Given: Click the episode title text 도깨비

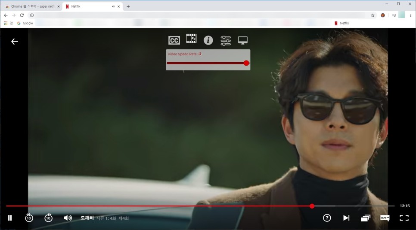Looking at the screenshot, I should coord(87,218).
